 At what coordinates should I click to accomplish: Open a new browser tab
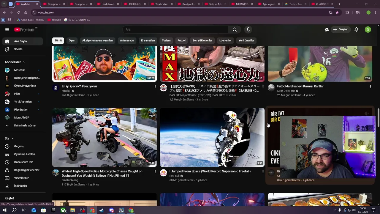[x=339, y=4]
